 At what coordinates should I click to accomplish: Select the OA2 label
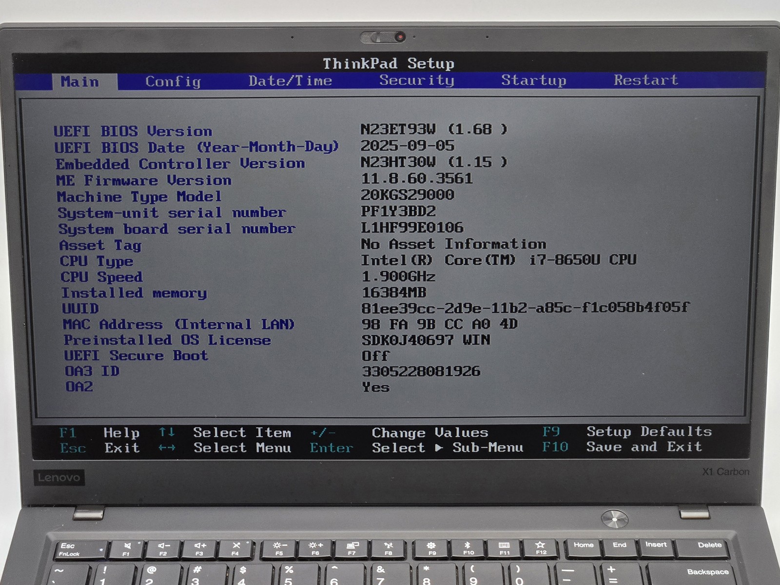[x=79, y=387]
